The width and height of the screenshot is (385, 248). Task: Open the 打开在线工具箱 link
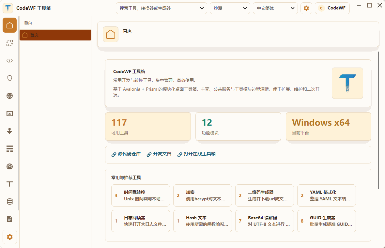coord(197,154)
